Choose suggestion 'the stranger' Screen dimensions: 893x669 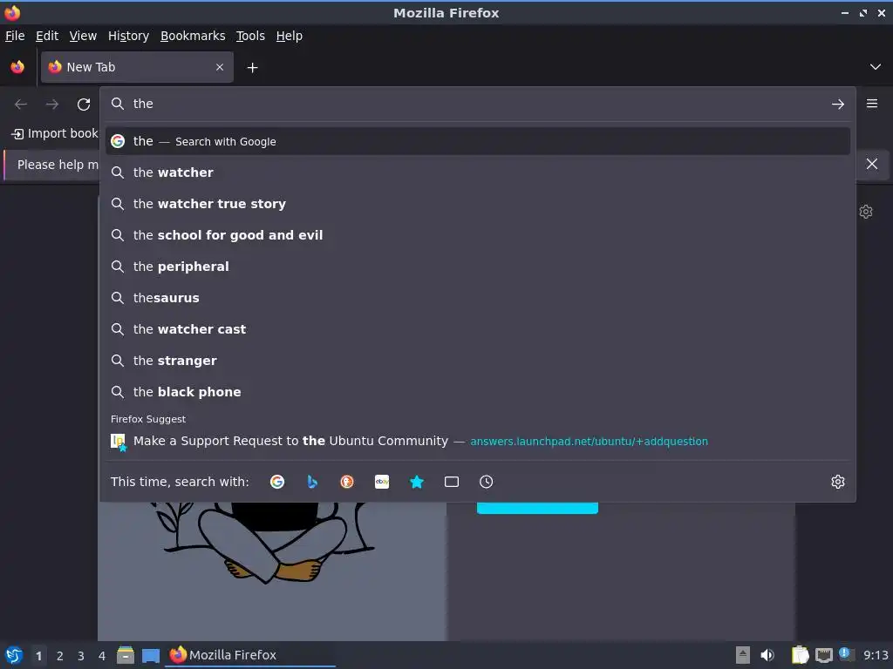pos(478,360)
